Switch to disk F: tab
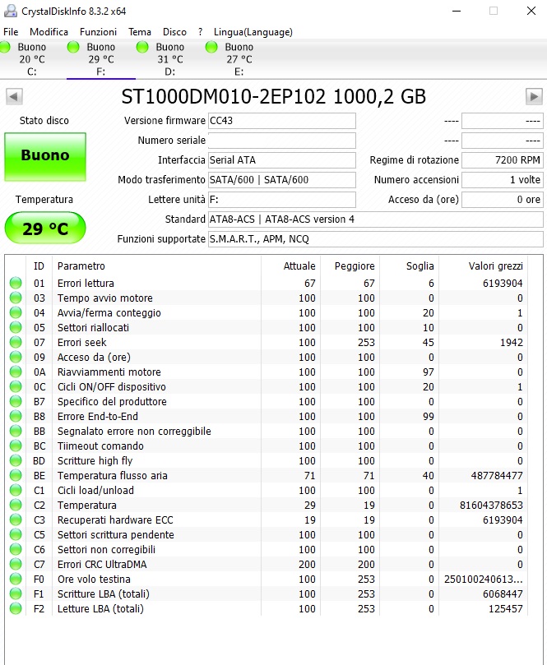This screenshot has width=547, height=665. 101,59
